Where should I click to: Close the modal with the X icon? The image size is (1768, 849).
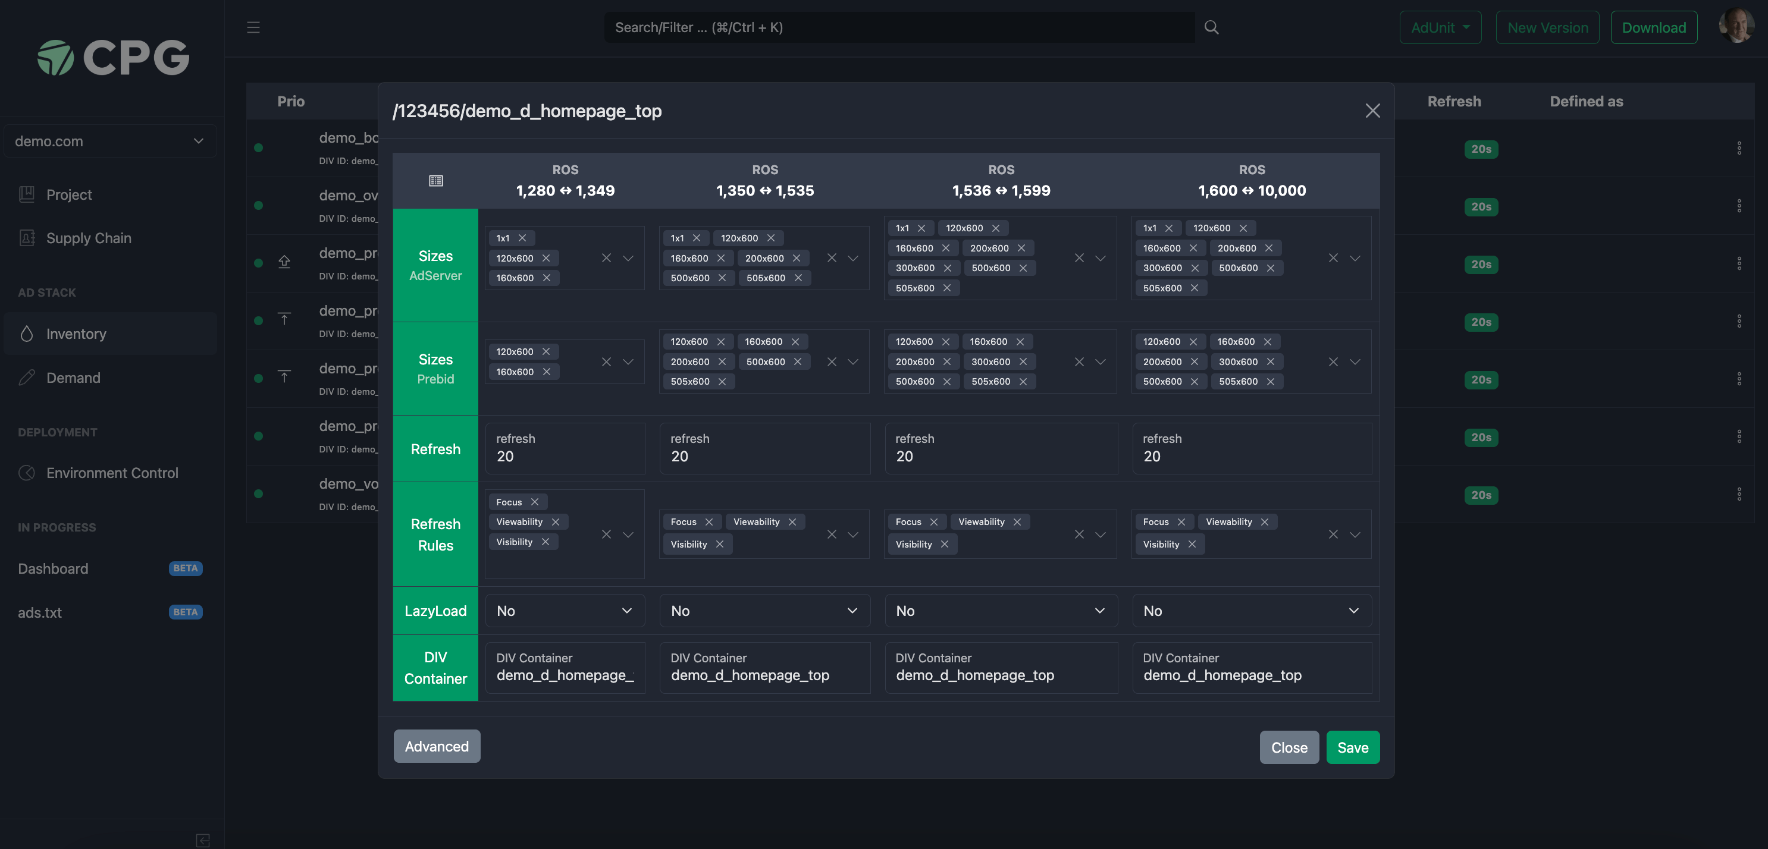1372,111
